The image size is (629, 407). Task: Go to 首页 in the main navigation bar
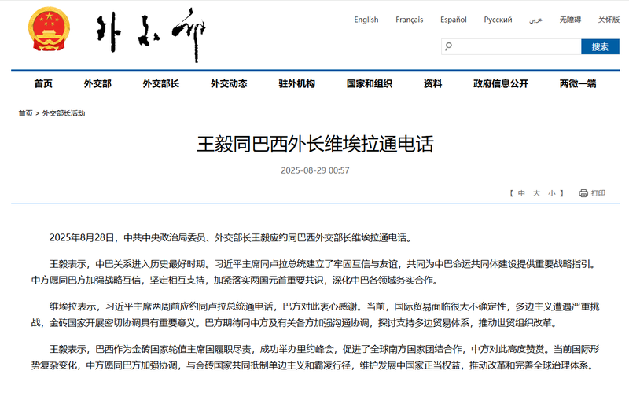43,84
